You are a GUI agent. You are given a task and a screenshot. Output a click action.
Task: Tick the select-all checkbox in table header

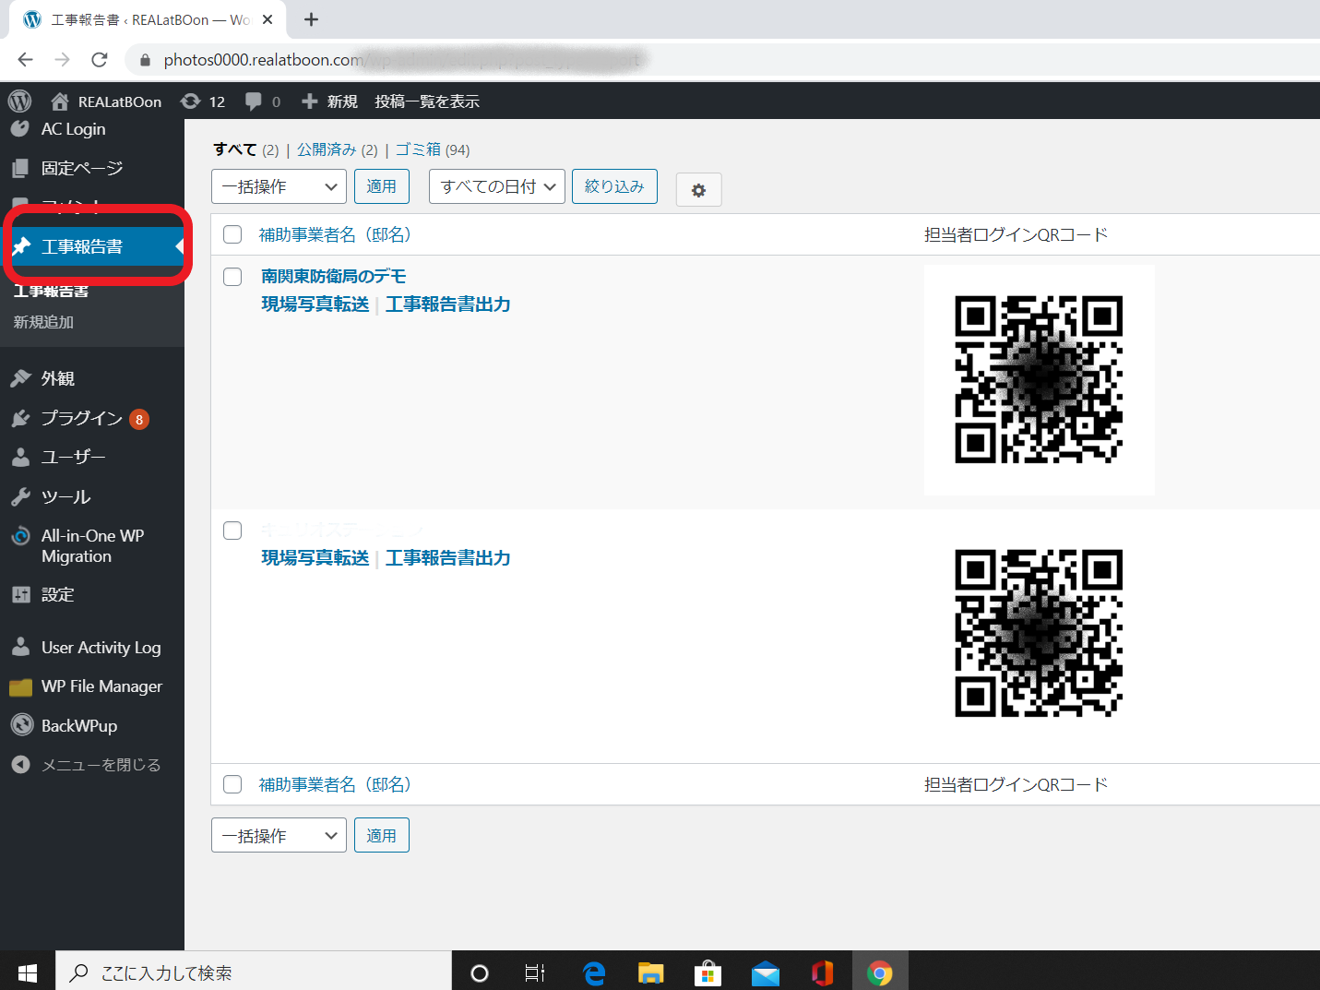coord(232,234)
